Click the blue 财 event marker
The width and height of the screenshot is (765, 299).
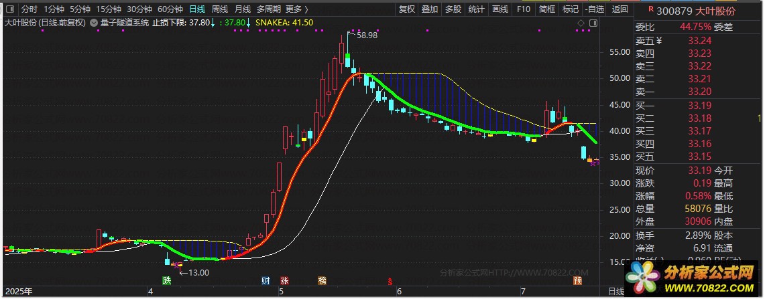point(266,280)
